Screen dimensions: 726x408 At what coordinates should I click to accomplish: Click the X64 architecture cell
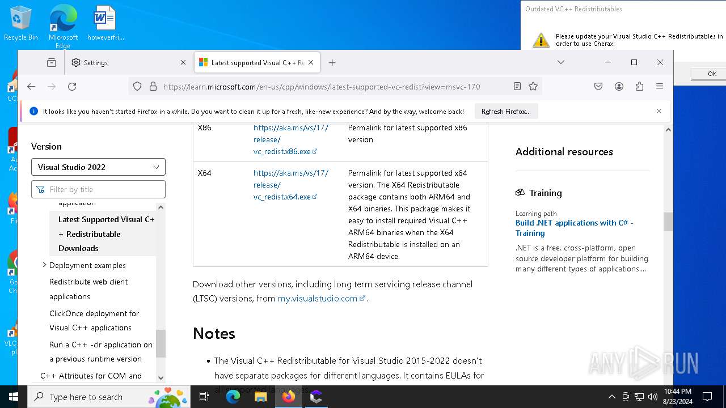click(x=204, y=173)
